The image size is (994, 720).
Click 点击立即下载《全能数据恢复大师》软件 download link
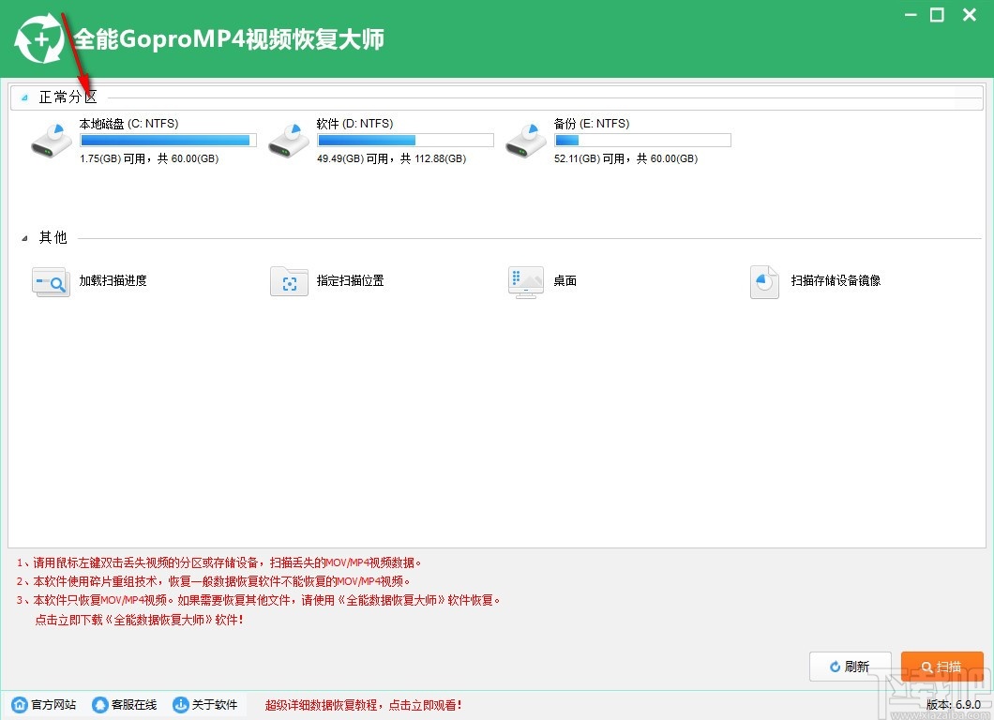click(x=139, y=620)
